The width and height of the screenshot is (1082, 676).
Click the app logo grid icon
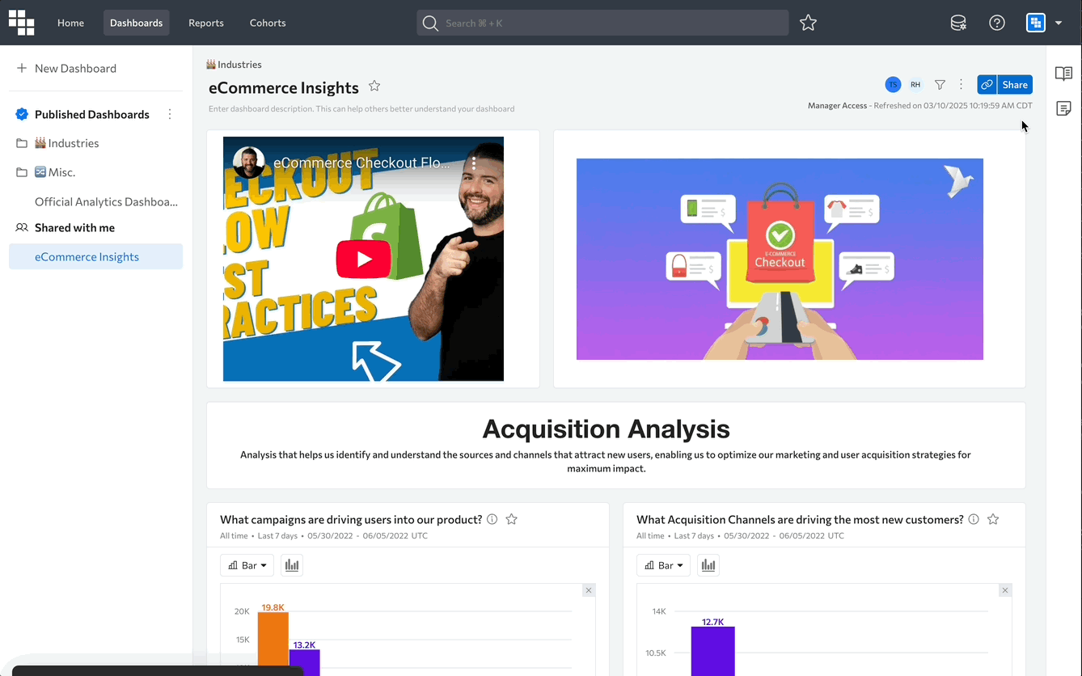point(21,23)
